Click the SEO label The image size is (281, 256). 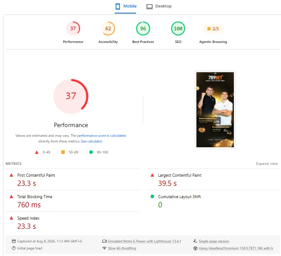click(178, 42)
